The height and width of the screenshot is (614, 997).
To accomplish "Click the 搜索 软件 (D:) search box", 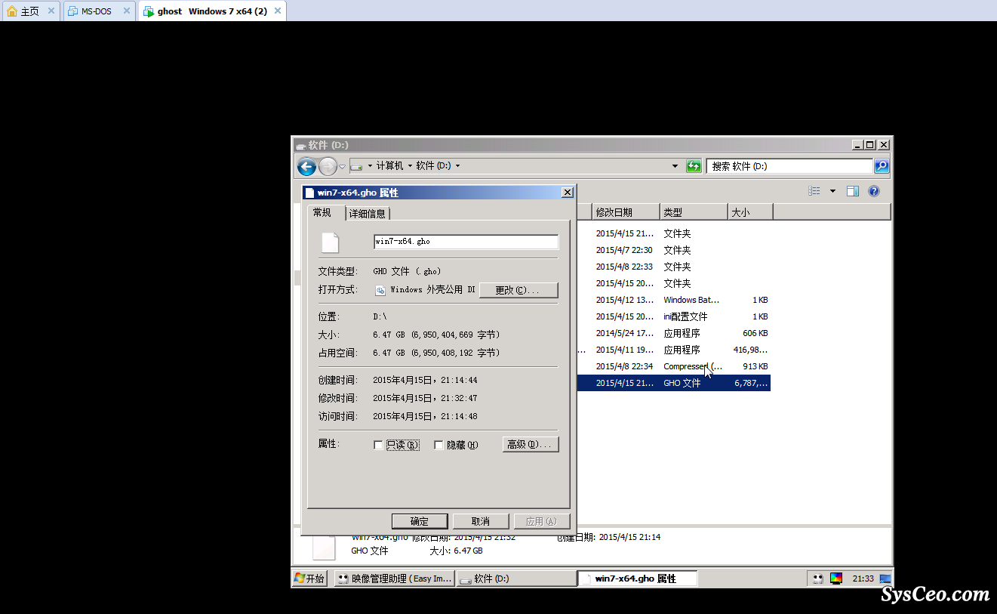I will click(789, 166).
